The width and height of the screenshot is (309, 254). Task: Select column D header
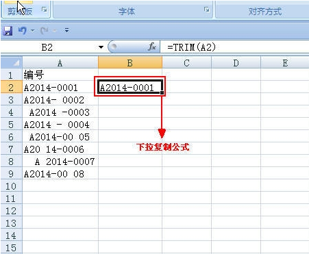click(x=236, y=62)
